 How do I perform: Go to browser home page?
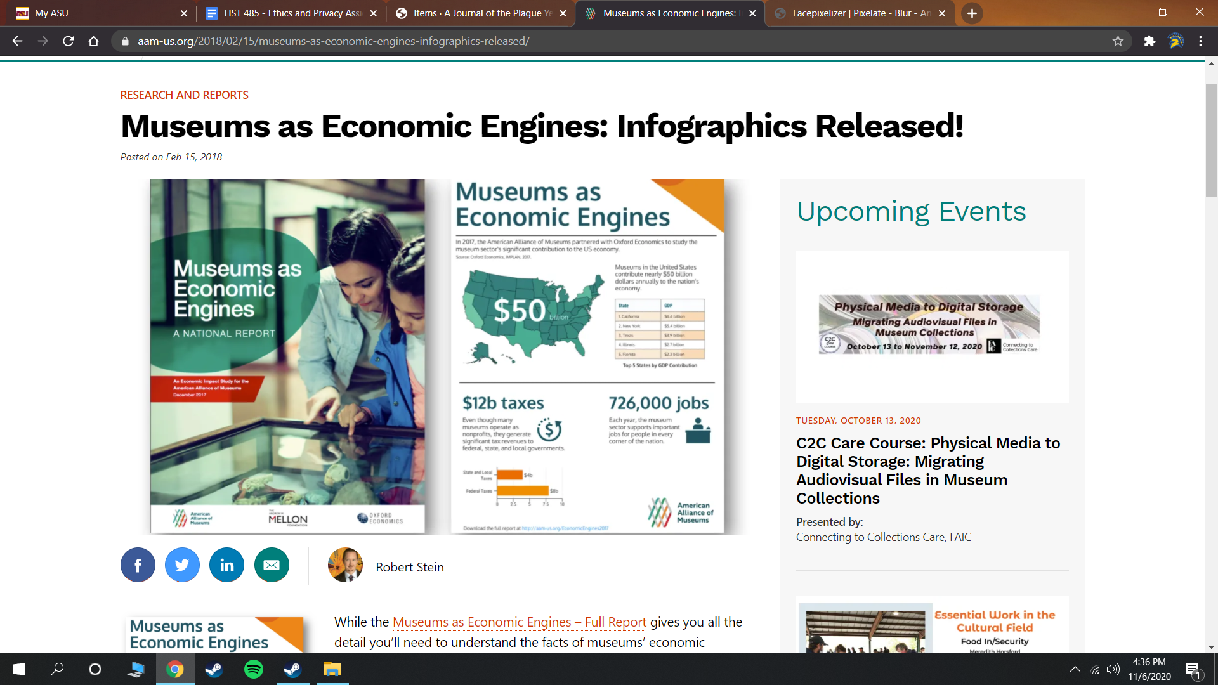pos(94,41)
